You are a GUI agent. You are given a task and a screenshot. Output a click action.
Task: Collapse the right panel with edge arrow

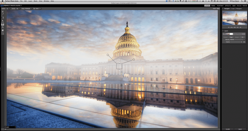point(221,69)
